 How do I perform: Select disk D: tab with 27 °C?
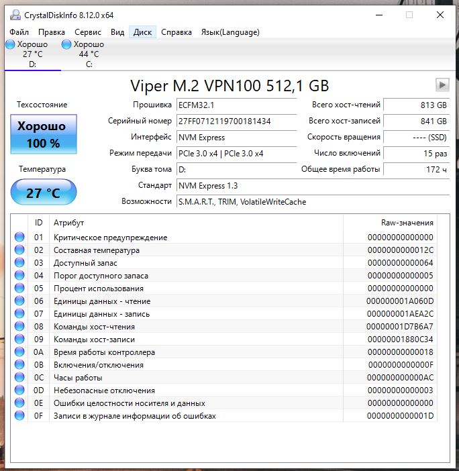[x=32, y=54]
